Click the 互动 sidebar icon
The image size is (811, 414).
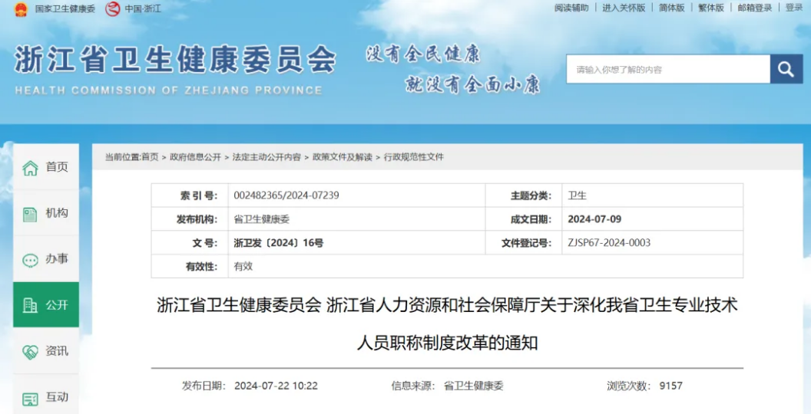point(30,399)
